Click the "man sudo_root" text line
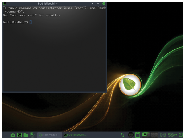The height and width of the screenshot is (140, 185). pyautogui.click(x=31, y=15)
